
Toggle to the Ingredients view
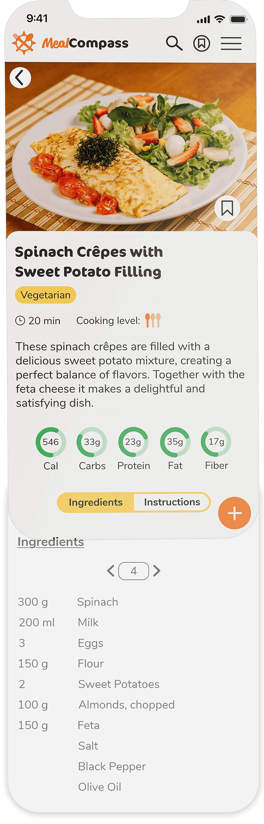pos(95,502)
